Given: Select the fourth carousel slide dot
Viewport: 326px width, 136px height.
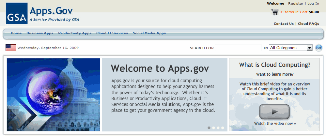Looking at the screenshot, I should pyautogui.click(x=223, y=128).
